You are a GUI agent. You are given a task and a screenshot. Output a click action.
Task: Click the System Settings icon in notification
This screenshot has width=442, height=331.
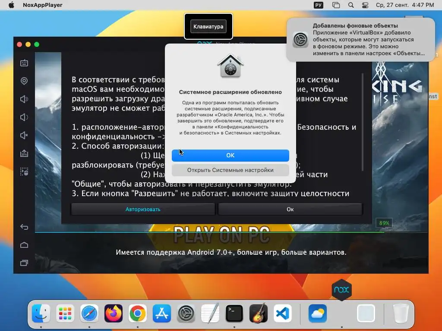300,40
